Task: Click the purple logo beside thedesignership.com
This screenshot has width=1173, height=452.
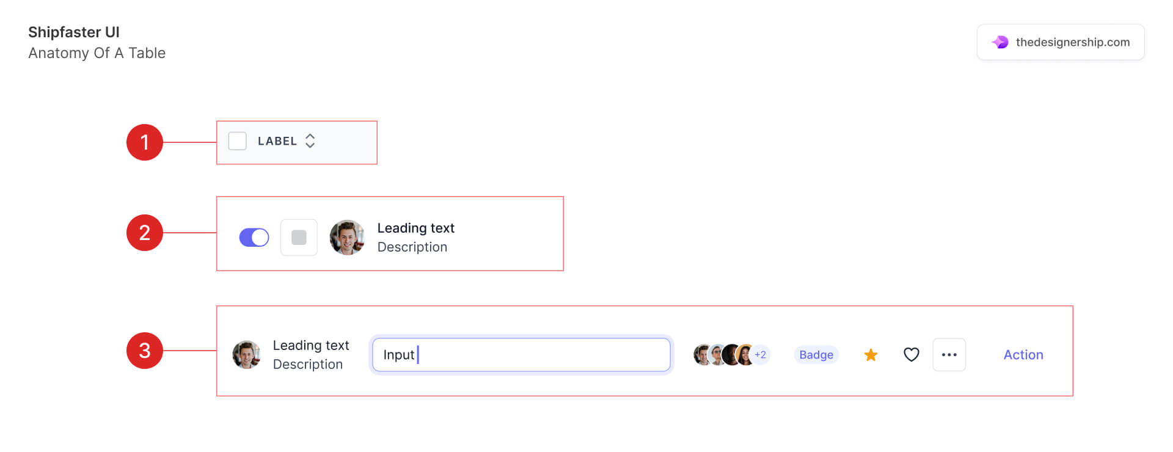Action: tap(999, 42)
